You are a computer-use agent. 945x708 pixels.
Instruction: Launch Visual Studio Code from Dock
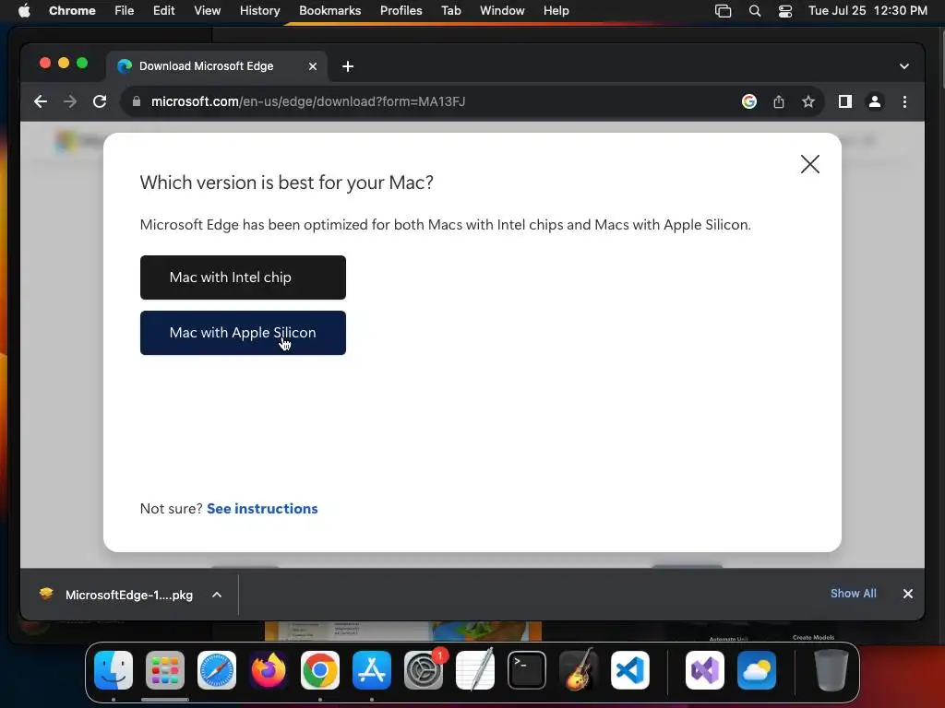click(630, 670)
